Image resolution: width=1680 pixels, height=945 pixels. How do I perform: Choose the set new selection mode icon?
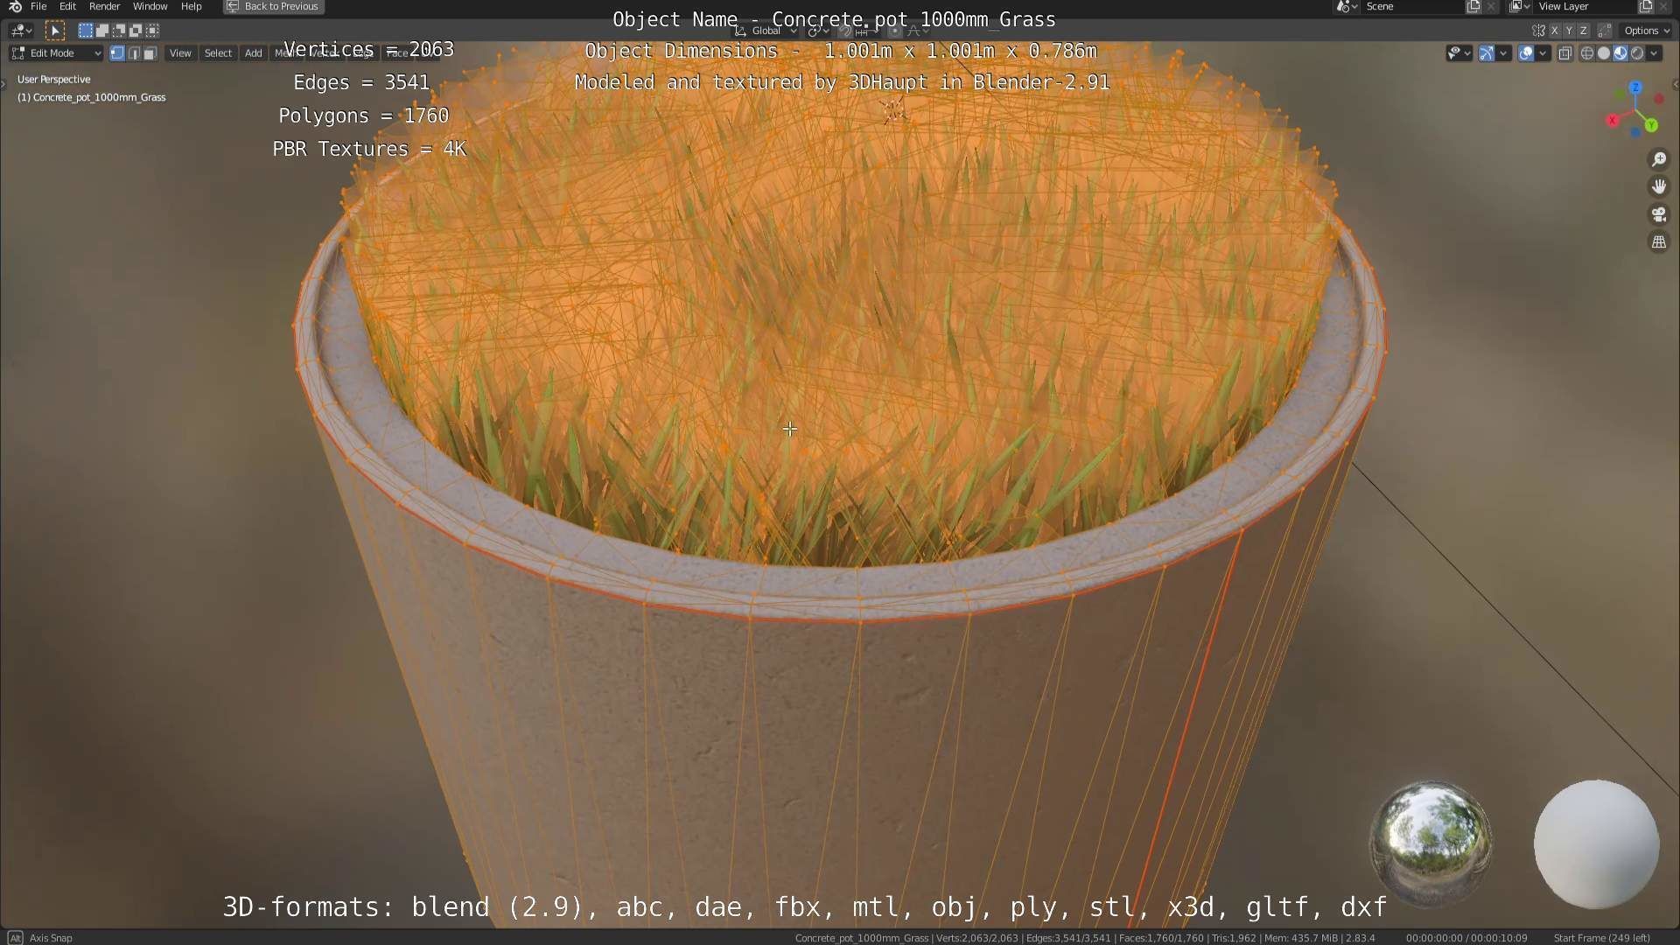coord(85,31)
